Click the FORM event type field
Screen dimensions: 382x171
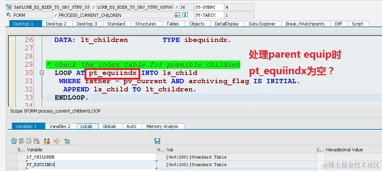coord(33,15)
